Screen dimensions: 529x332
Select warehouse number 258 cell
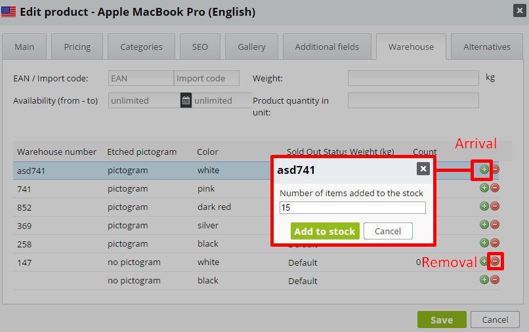[24, 244]
